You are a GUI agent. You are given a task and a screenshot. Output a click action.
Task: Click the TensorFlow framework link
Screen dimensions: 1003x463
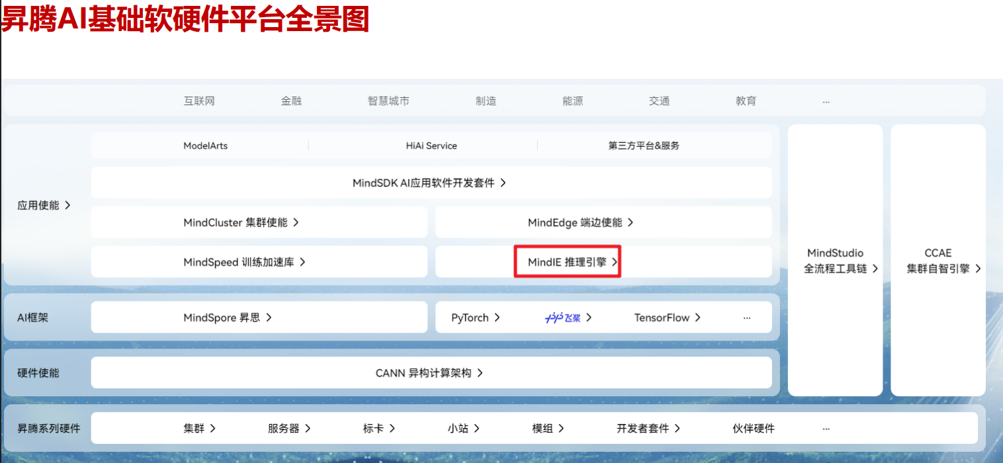click(668, 317)
